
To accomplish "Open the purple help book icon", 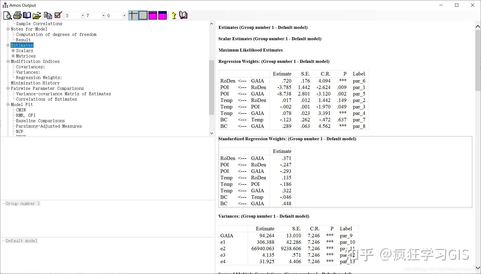I will pos(183,15).
